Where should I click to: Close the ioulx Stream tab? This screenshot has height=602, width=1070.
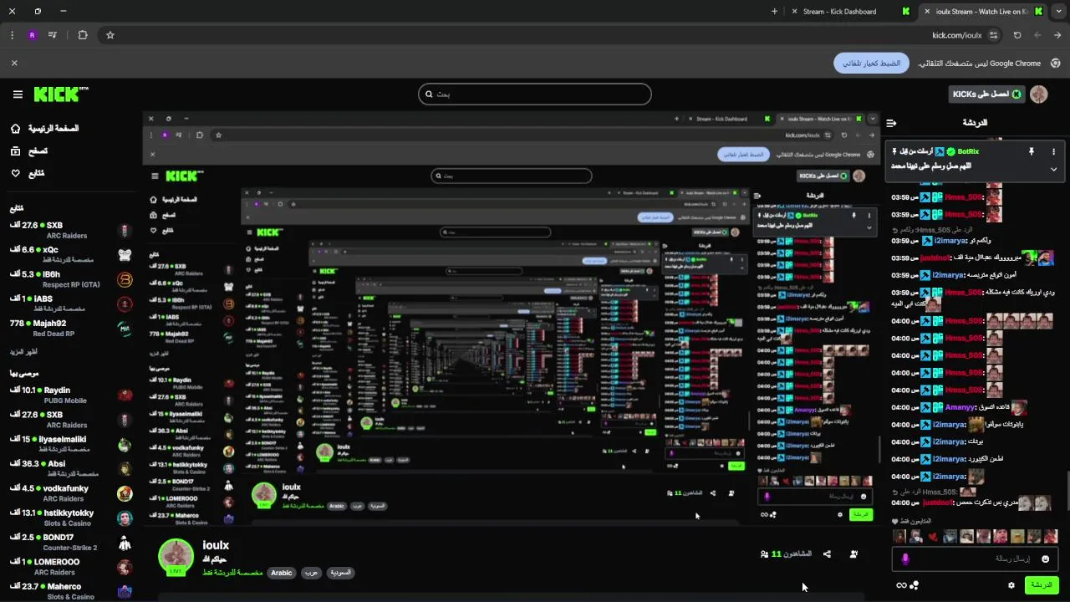[926, 12]
